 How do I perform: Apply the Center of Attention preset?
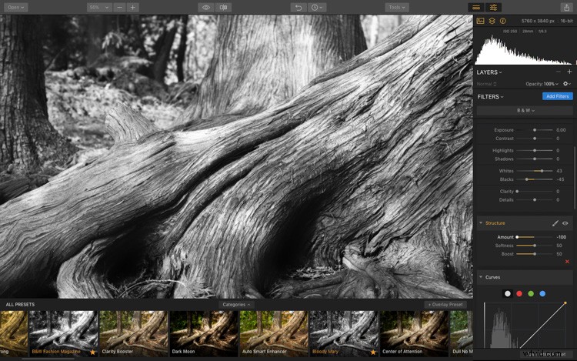[x=414, y=333]
